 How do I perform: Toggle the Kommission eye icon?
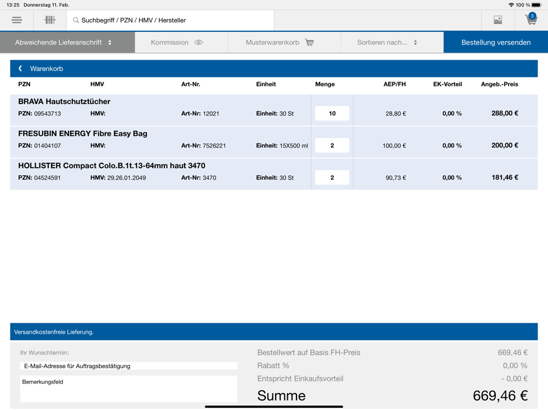[198, 42]
